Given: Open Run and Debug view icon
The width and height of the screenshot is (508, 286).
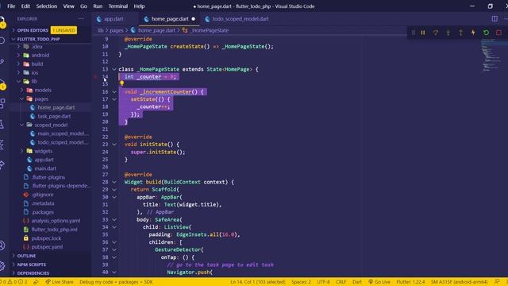Looking at the screenshot, I should [x=2, y=83].
